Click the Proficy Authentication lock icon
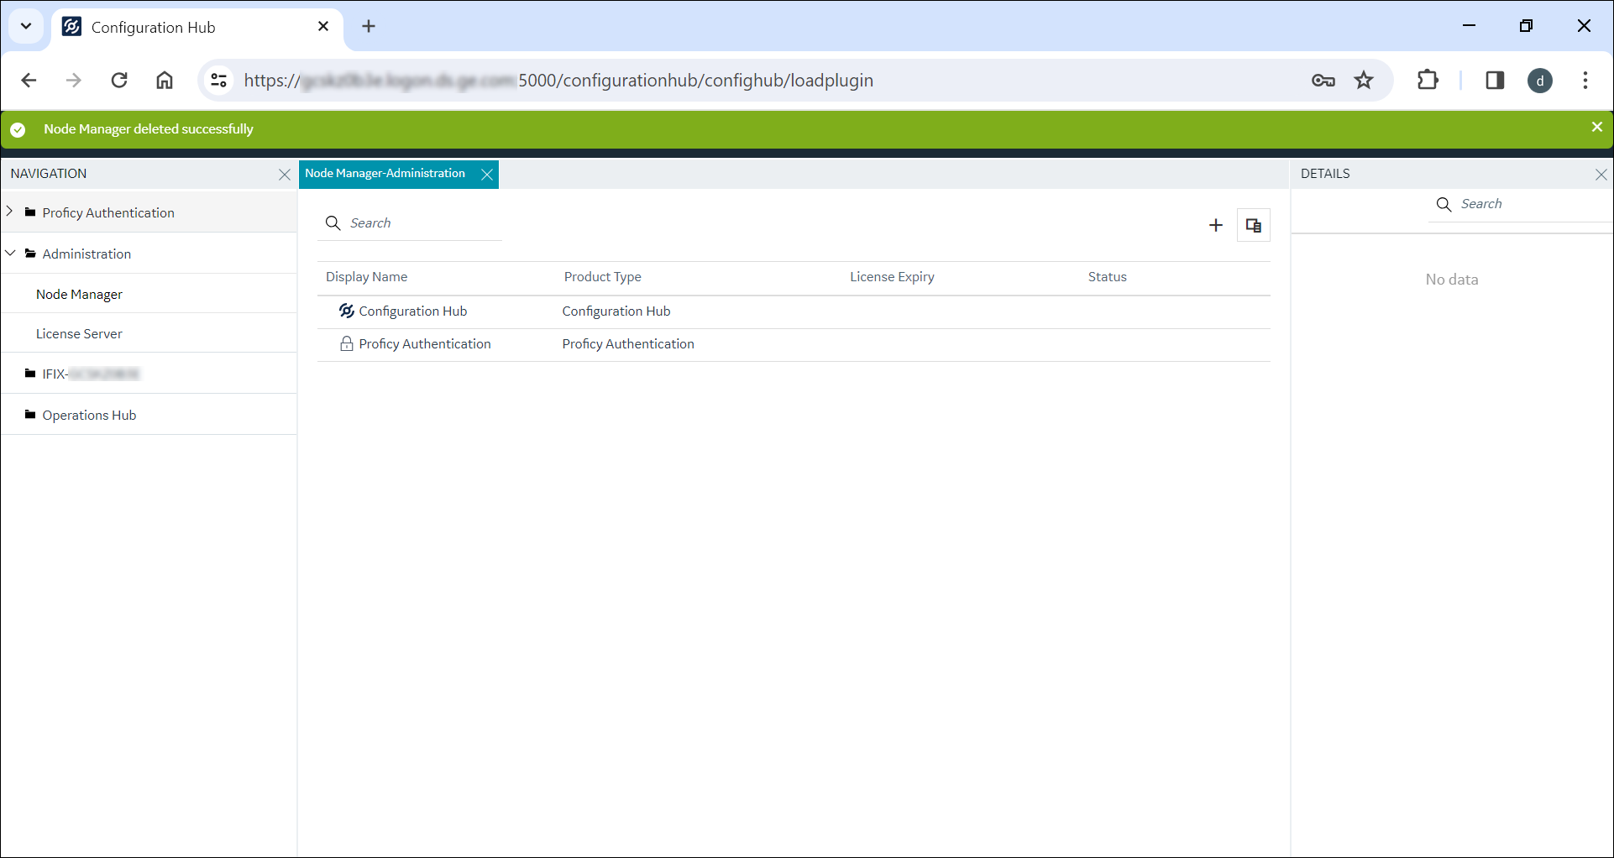Screen dimensions: 1614x858 [346, 343]
